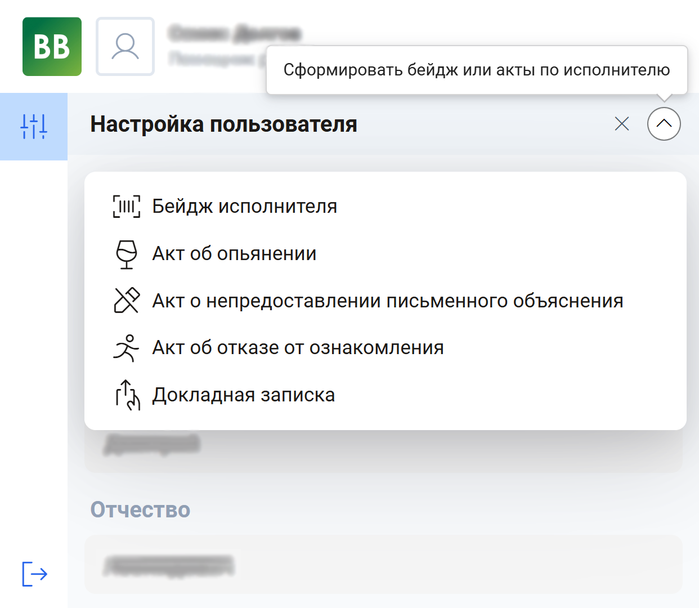Focus the Отчество input field
The width and height of the screenshot is (699, 608).
383,564
